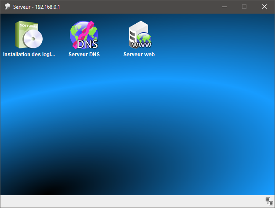
Task: Open the Serveur web server icon
Action: pos(139,35)
